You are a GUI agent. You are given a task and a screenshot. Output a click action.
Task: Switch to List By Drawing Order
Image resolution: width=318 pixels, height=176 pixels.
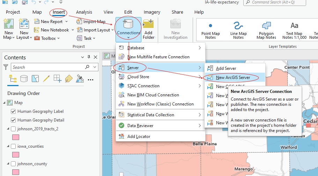13,79
